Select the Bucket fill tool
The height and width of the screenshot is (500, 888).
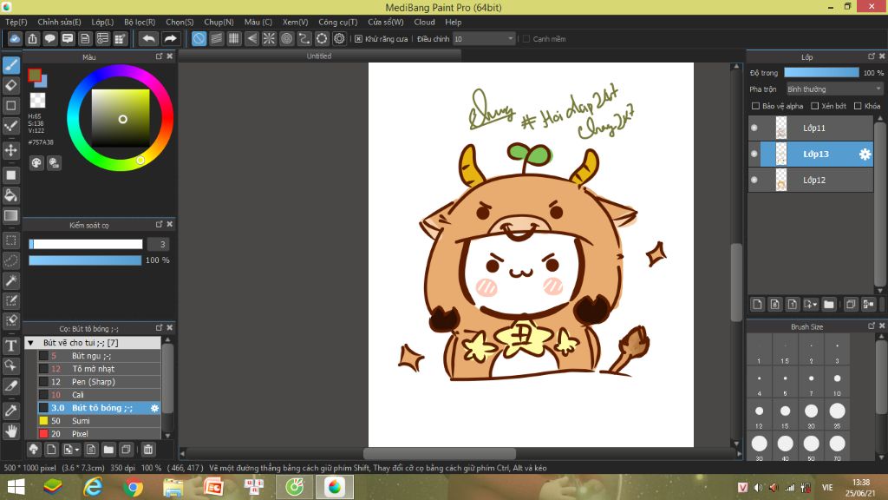[x=10, y=195]
